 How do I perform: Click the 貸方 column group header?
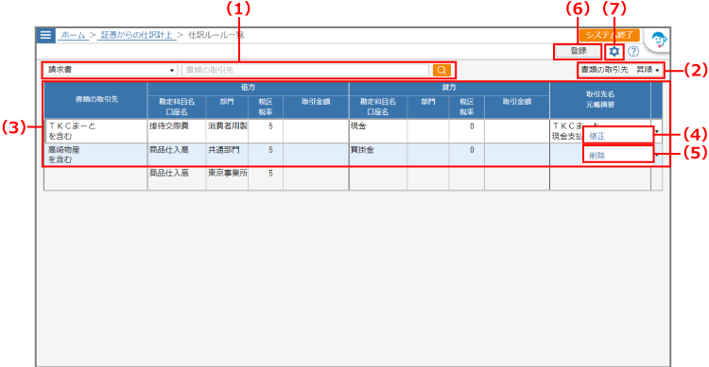(449, 88)
